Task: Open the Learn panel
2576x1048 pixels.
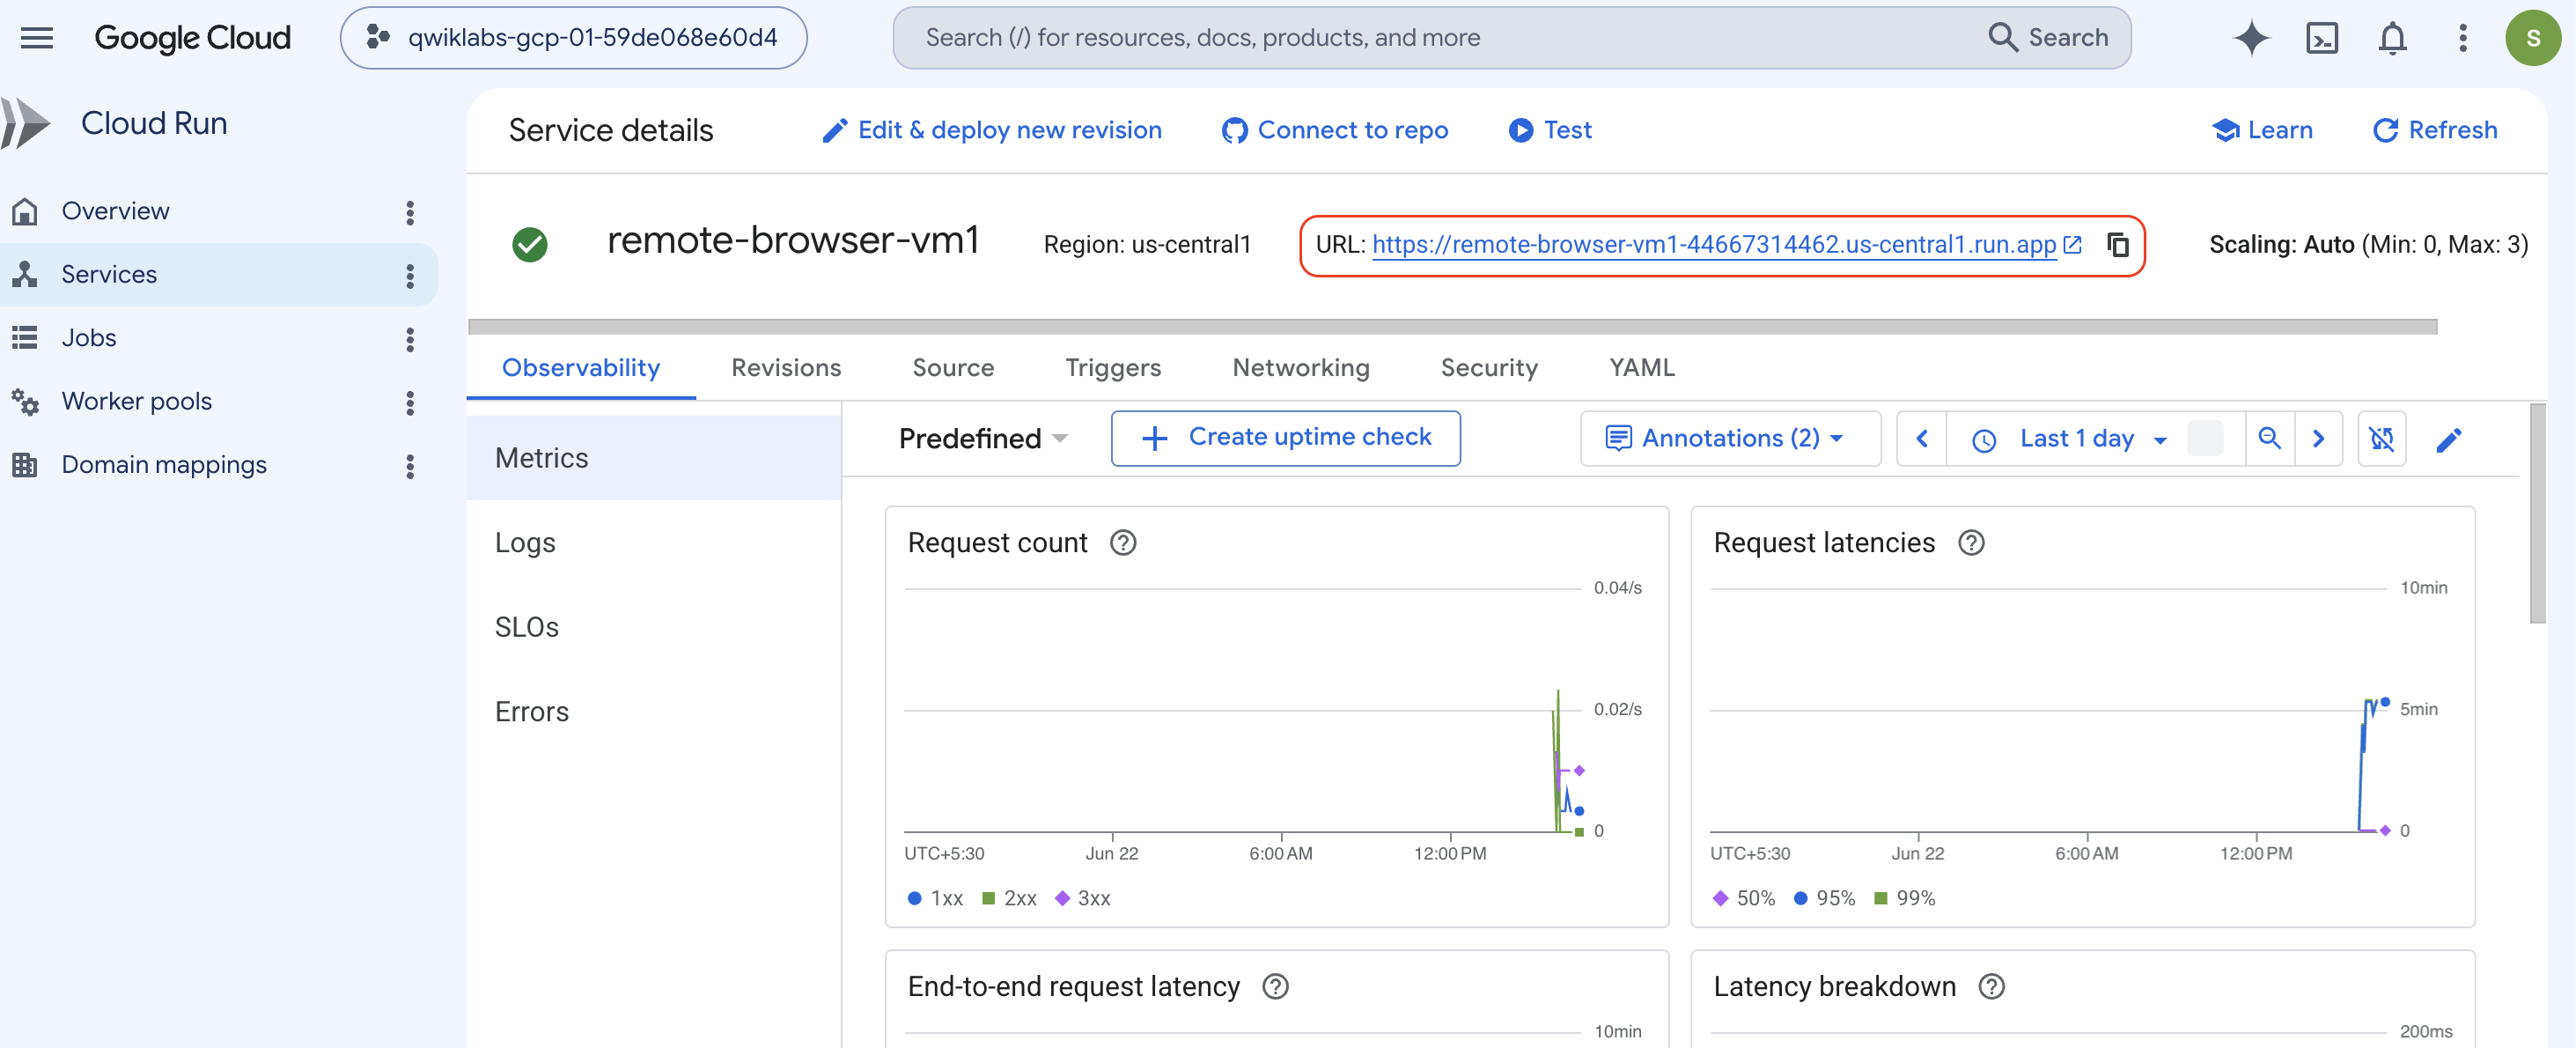Action: coord(2262,130)
